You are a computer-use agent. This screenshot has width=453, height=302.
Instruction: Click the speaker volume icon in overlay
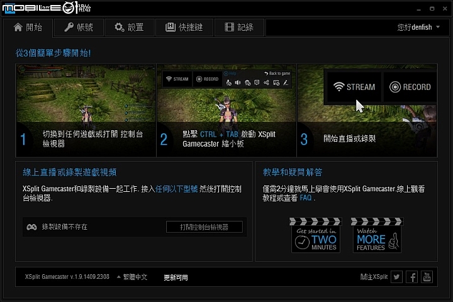coord(238,82)
